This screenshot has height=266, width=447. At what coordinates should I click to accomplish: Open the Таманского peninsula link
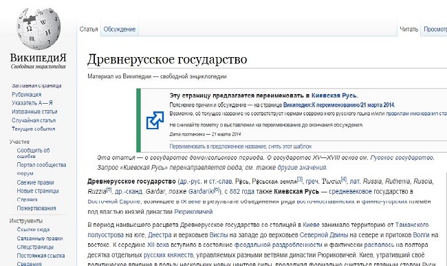click(412, 225)
